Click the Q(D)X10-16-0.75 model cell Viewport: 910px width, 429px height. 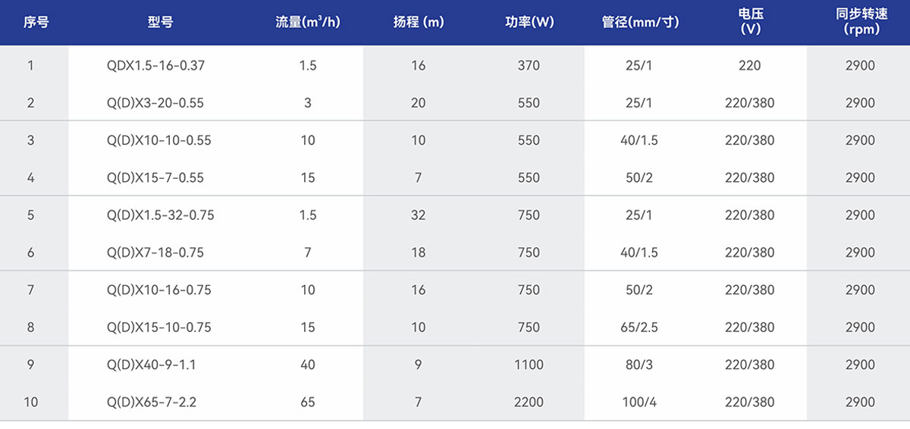[x=159, y=290]
